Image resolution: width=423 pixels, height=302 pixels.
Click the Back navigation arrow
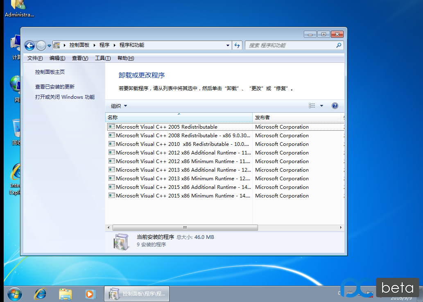(29, 45)
